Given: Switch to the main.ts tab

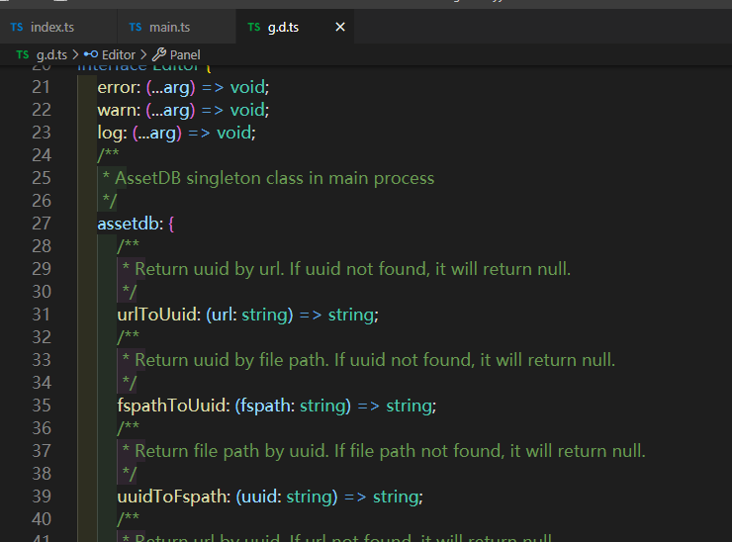Looking at the screenshot, I should click(169, 27).
